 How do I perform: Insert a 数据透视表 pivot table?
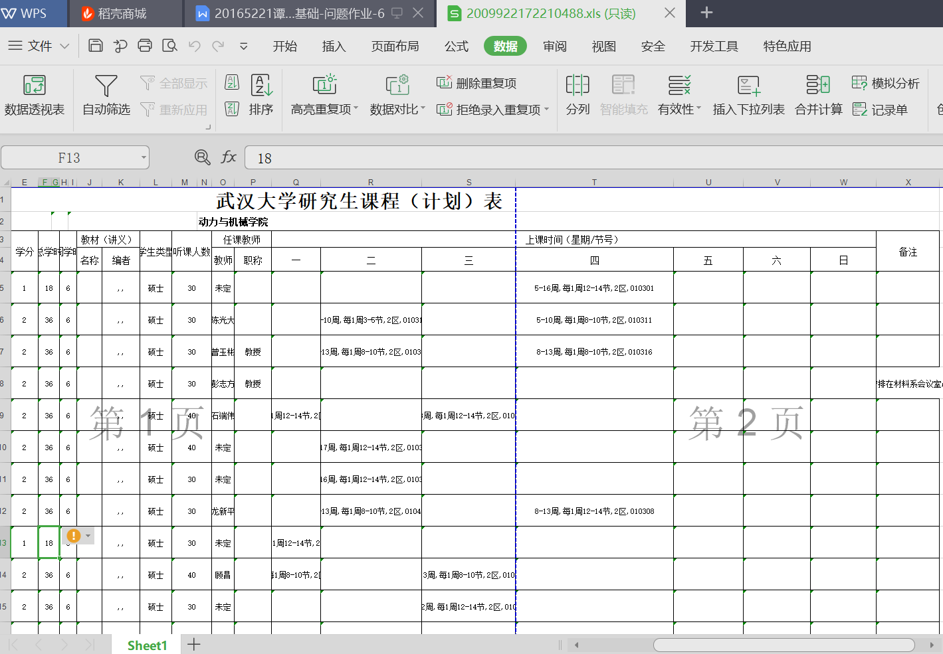tap(35, 95)
